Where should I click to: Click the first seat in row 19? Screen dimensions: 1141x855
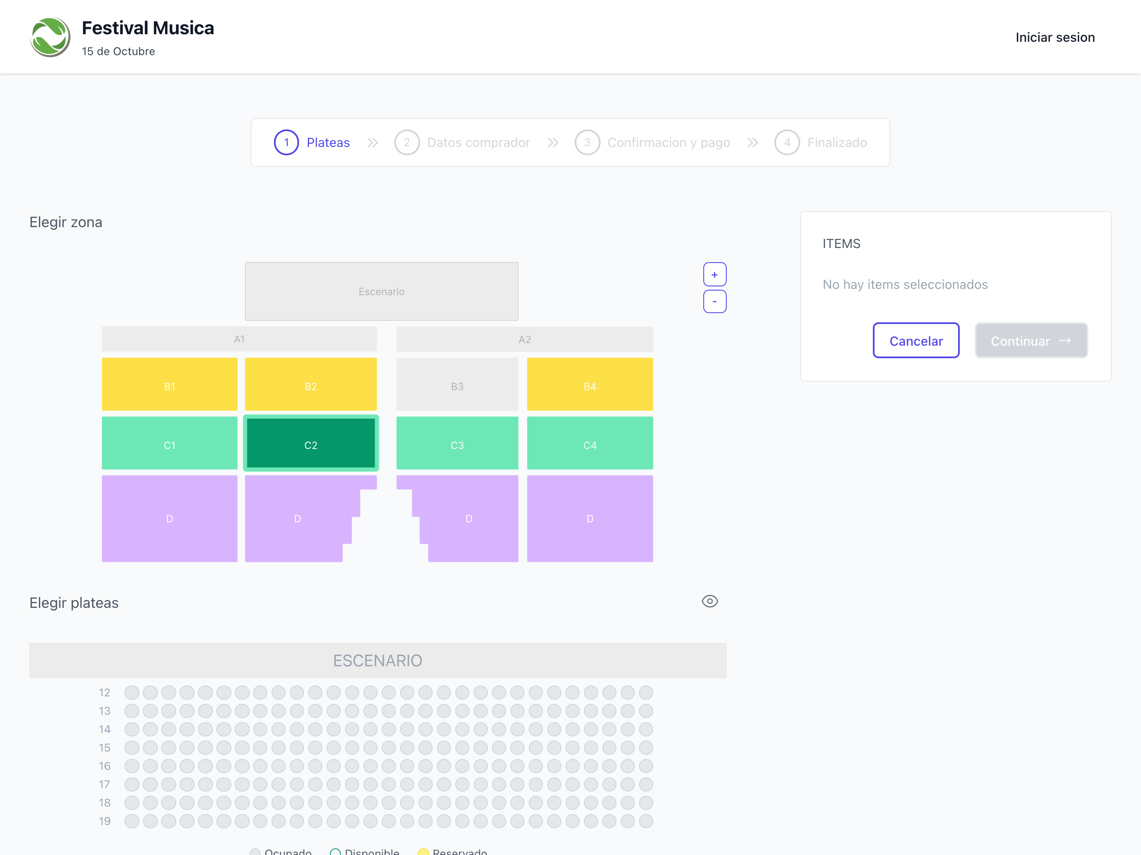[x=132, y=821]
